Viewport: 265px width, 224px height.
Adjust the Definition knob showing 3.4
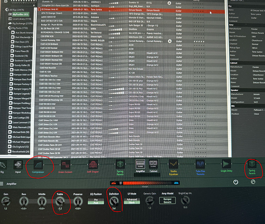click(114, 201)
